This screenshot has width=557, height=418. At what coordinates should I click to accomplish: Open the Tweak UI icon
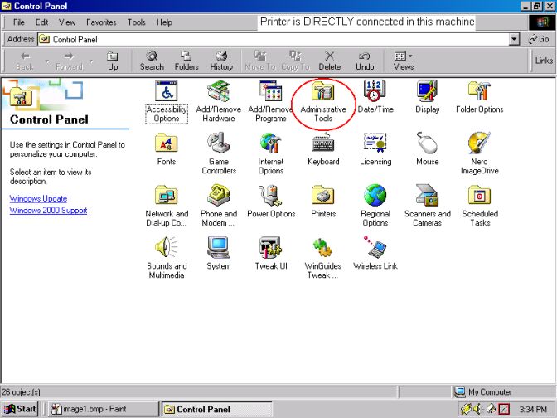coord(270,248)
